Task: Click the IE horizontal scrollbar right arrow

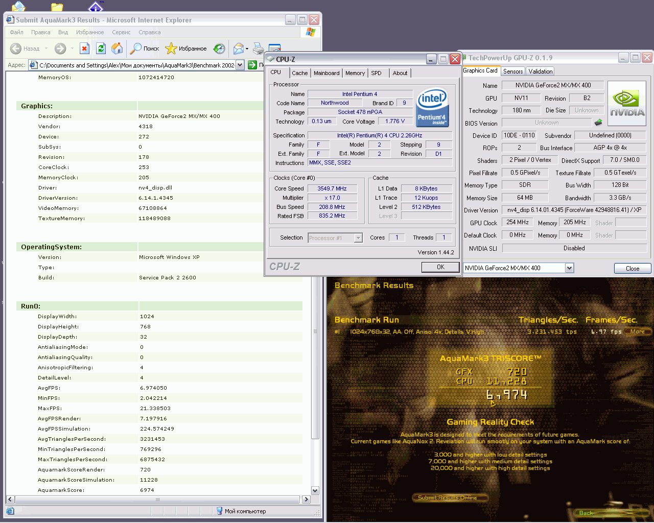Action: click(307, 500)
